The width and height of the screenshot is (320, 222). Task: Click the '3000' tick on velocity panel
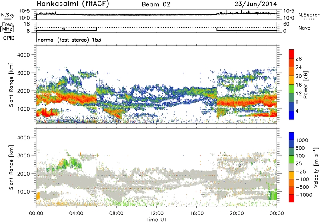point(24,155)
